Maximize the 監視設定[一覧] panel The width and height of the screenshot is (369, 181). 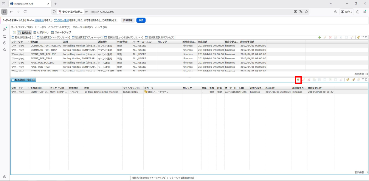pyautogui.click(x=366, y=80)
